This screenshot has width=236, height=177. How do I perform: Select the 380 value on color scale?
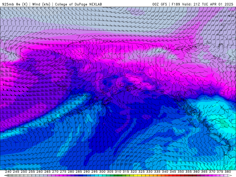pos(228,172)
